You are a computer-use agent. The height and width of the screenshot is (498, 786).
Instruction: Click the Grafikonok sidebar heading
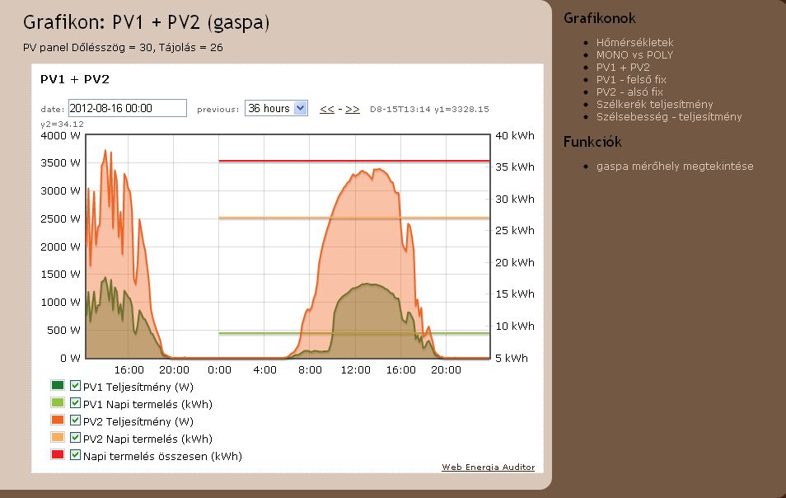tap(600, 19)
